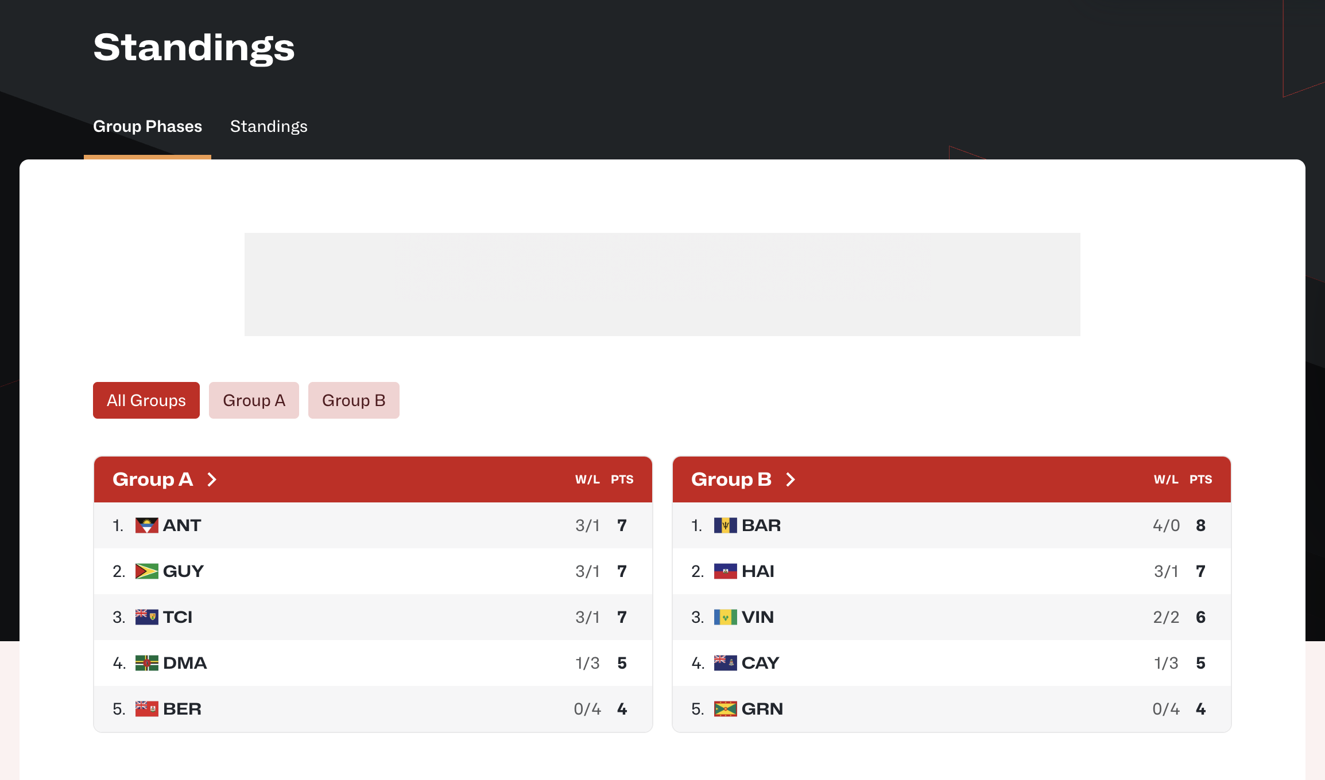Click the Cayman Islands flag next to CAY
This screenshot has height=780, width=1325.
click(x=725, y=663)
